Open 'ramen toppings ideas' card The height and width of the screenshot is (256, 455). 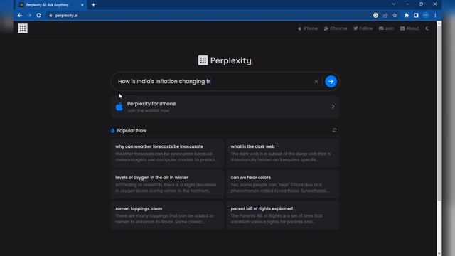167,215
